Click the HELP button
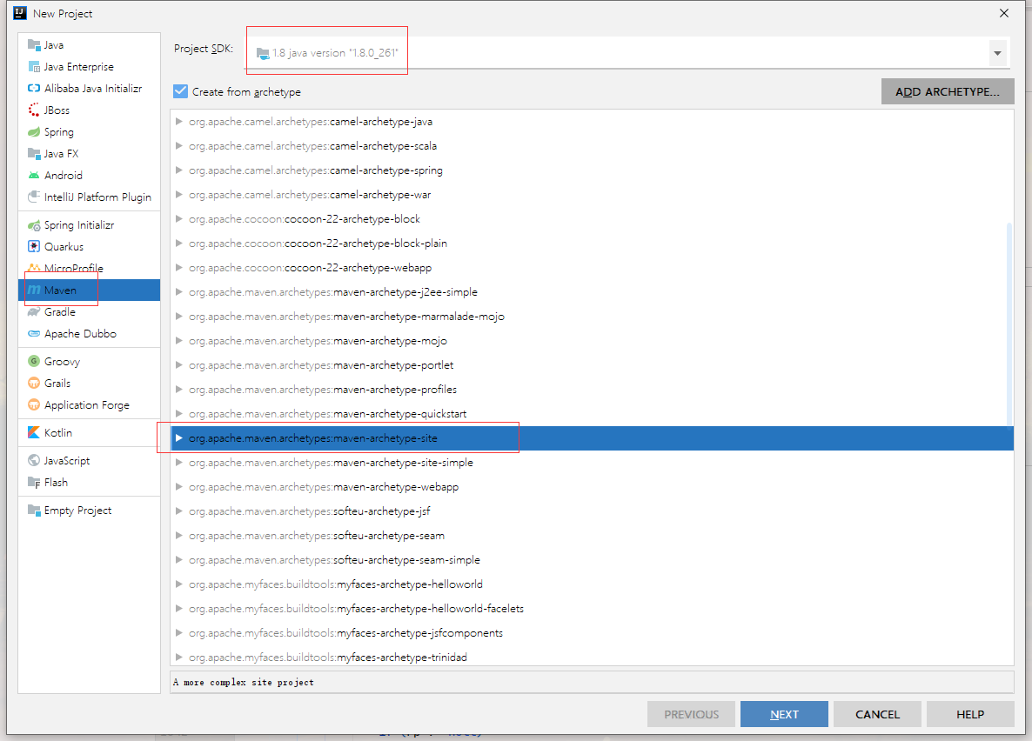Screen dimensions: 1032x741 point(970,714)
